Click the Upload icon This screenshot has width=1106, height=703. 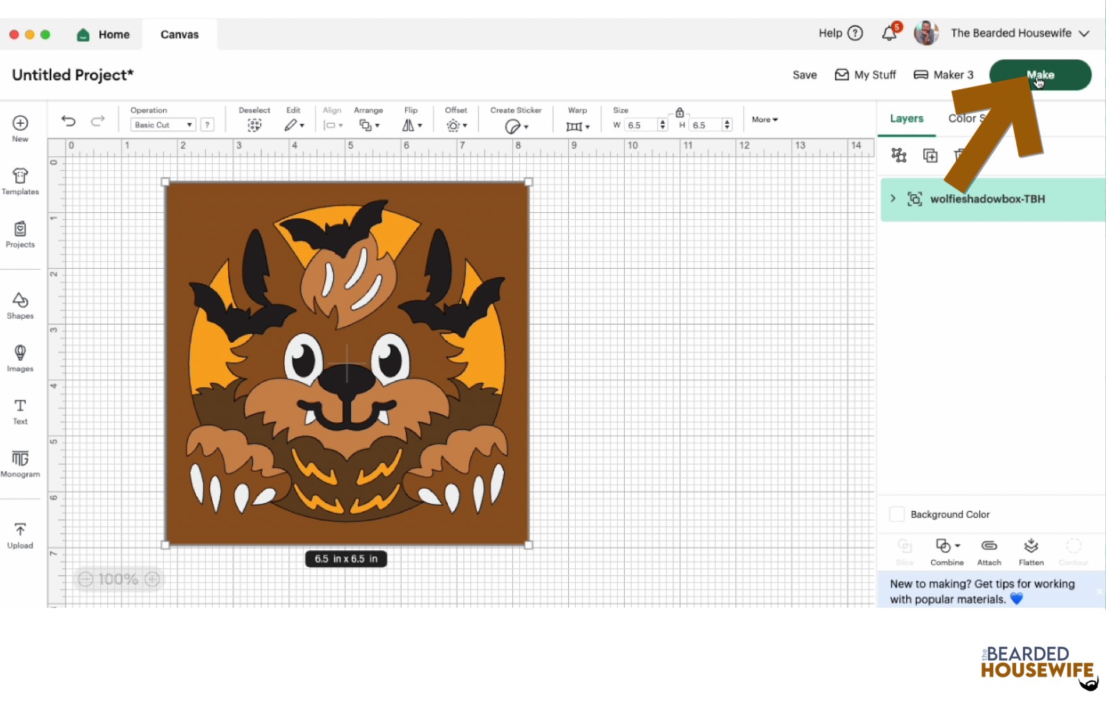pos(20,535)
